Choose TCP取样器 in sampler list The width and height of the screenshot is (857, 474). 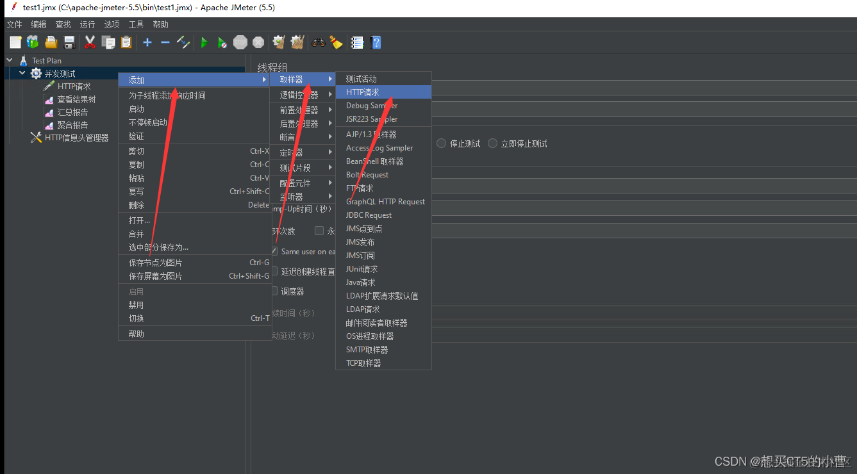(x=383, y=363)
